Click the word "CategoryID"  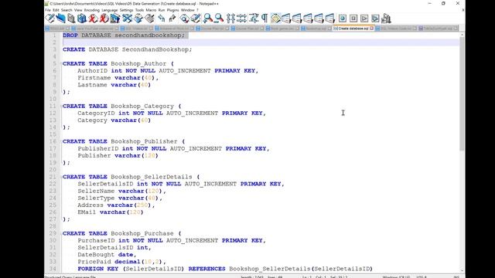[96, 114]
